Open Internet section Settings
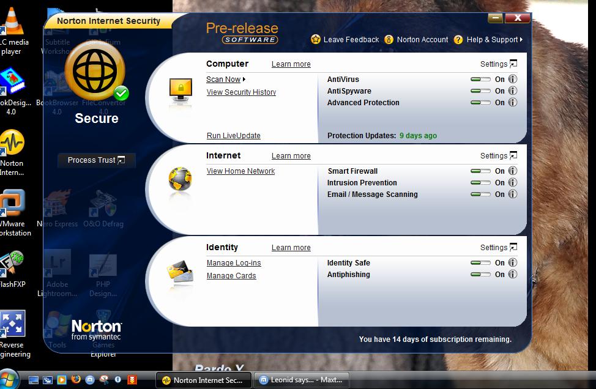The height and width of the screenshot is (389, 596). (x=498, y=156)
